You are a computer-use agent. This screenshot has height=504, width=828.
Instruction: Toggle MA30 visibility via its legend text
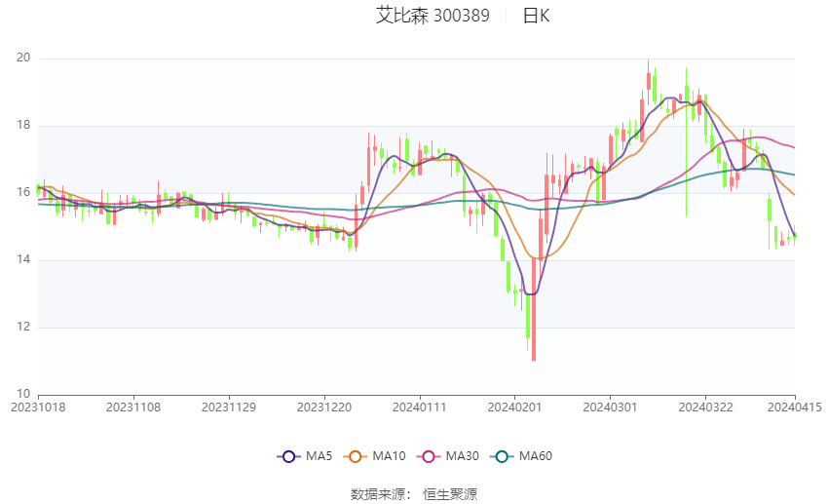coord(459,456)
